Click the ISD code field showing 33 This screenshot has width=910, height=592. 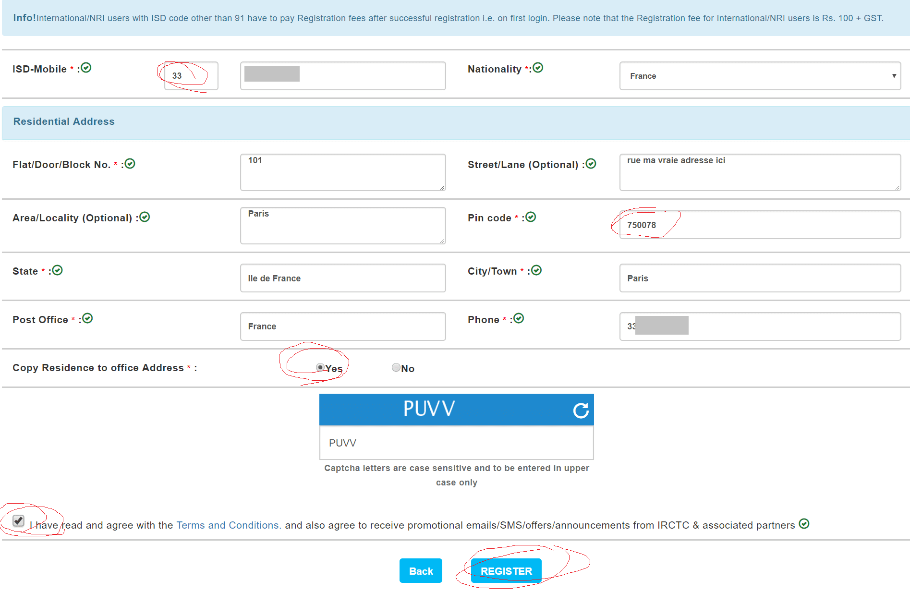pos(191,76)
